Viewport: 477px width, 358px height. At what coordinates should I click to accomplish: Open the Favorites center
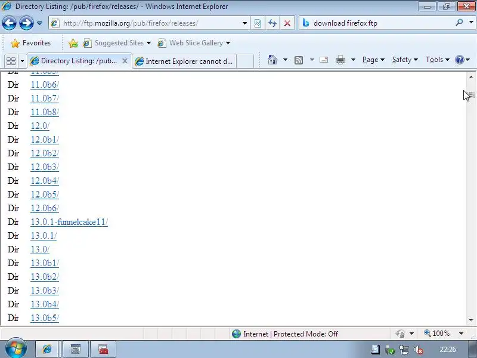pos(30,43)
